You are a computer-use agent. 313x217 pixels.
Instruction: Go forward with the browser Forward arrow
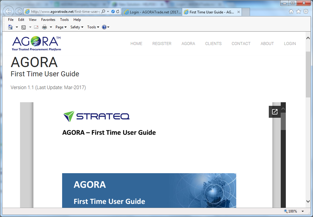point(19,12)
